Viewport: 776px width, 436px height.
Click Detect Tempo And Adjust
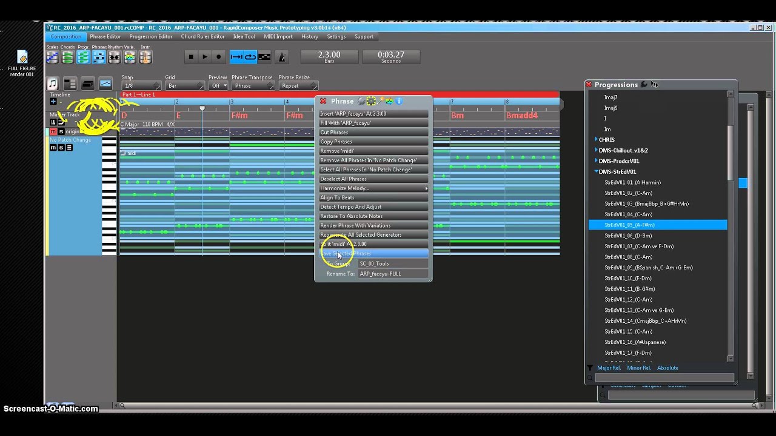click(x=373, y=207)
